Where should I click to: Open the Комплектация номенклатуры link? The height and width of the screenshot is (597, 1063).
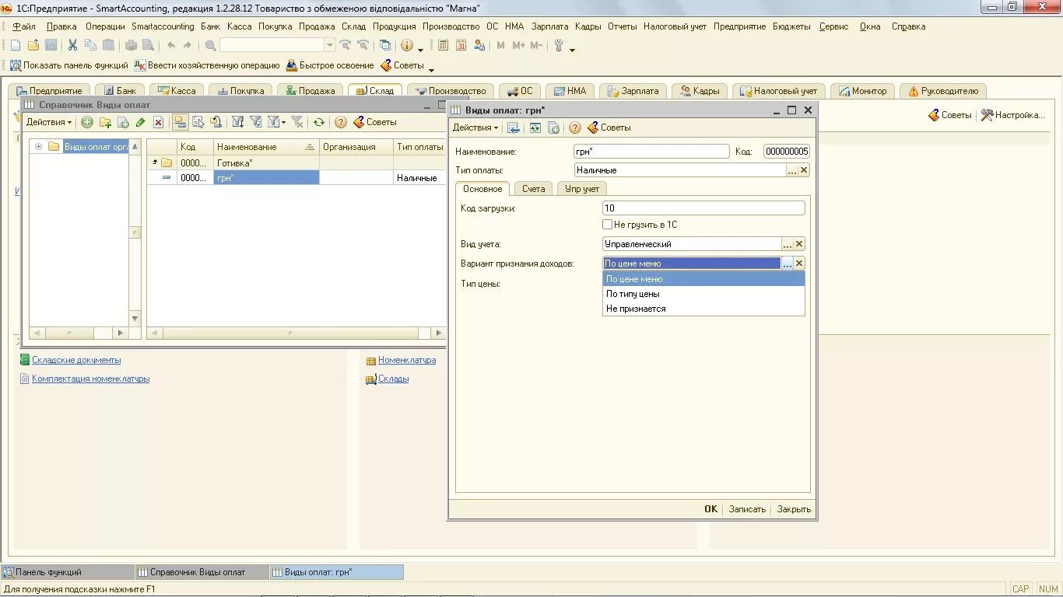tap(90, 379)
